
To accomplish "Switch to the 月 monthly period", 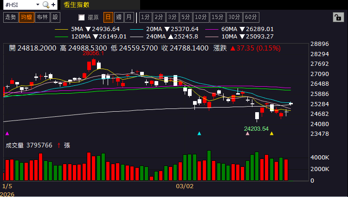I will click(x=129, y=17).
